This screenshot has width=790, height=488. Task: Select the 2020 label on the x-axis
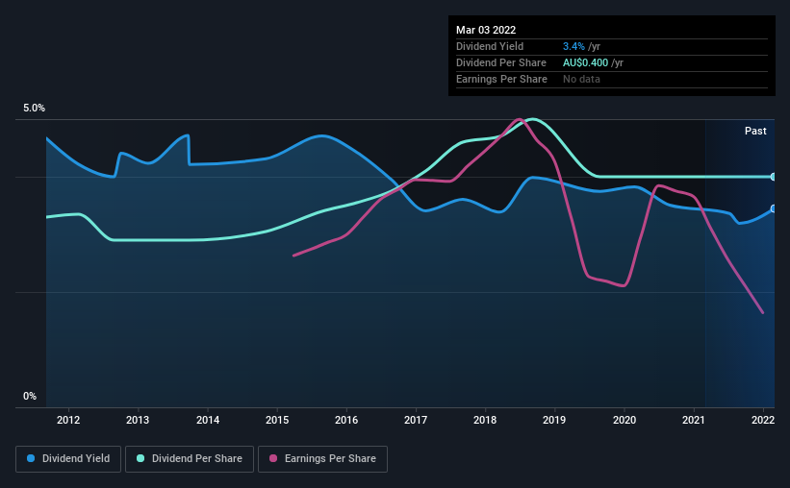pos(624,420)
